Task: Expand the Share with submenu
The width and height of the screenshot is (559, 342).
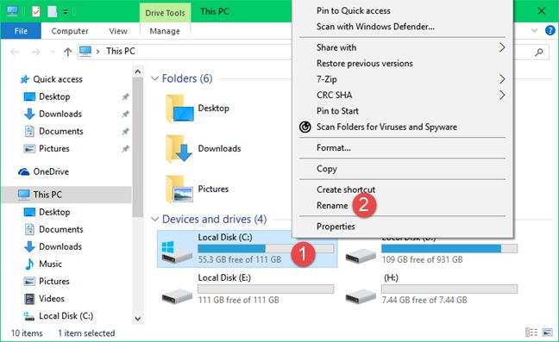Action: (403, 47)
